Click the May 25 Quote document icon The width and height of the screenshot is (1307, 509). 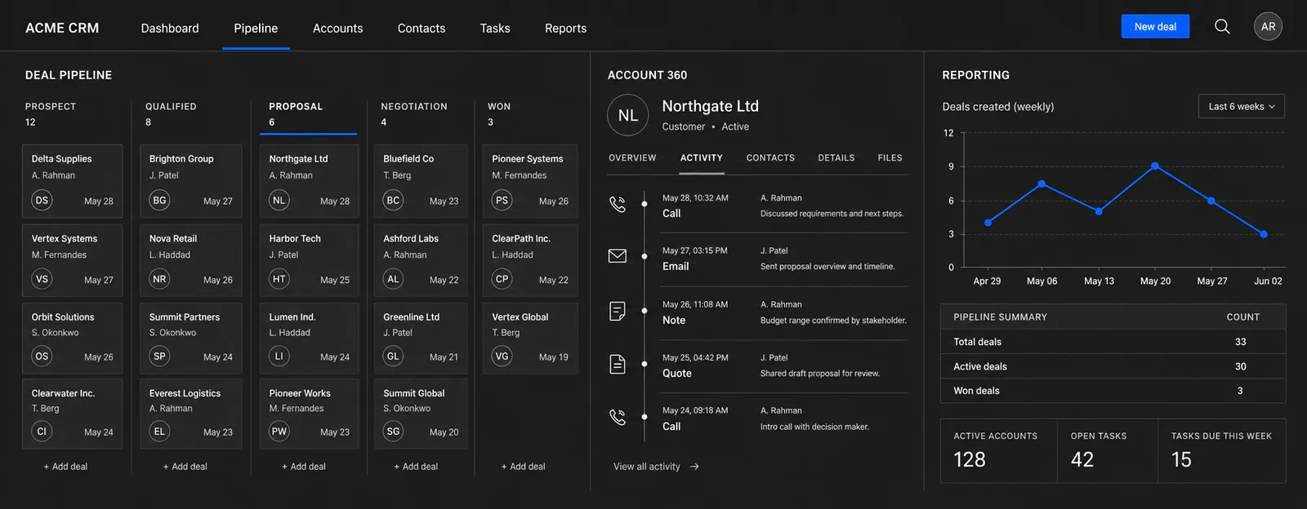618,364
